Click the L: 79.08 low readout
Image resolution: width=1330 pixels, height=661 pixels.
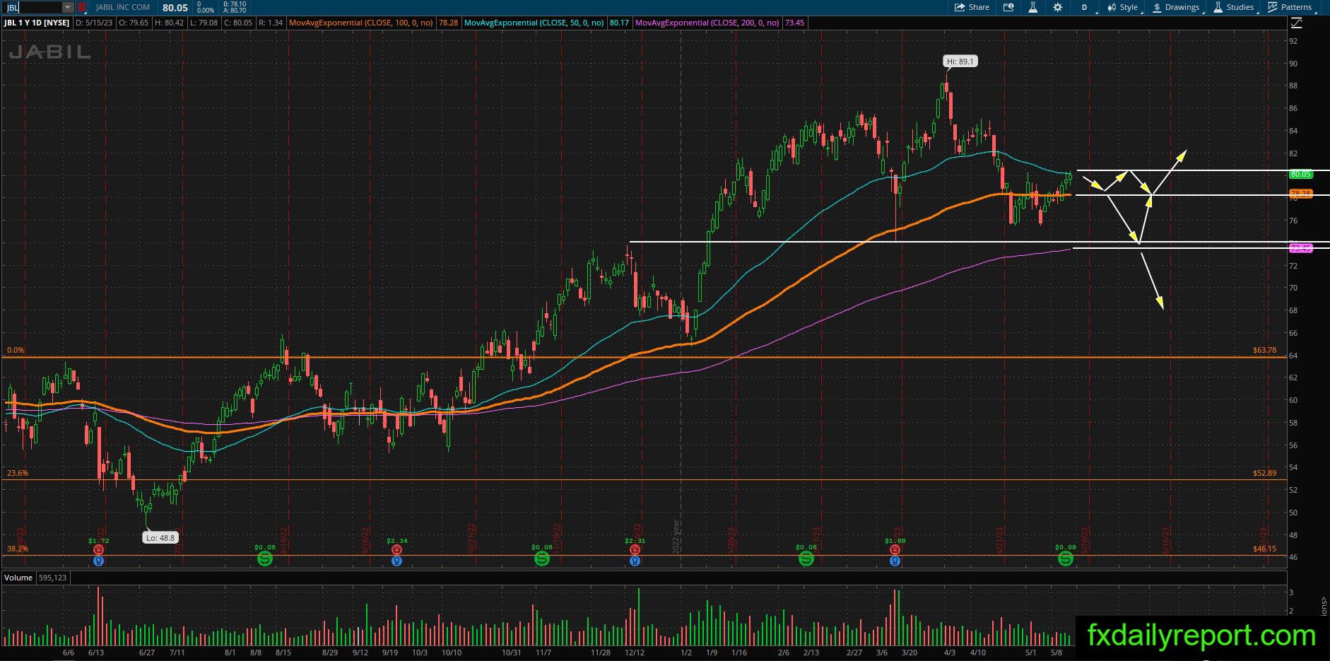[205, 23]
